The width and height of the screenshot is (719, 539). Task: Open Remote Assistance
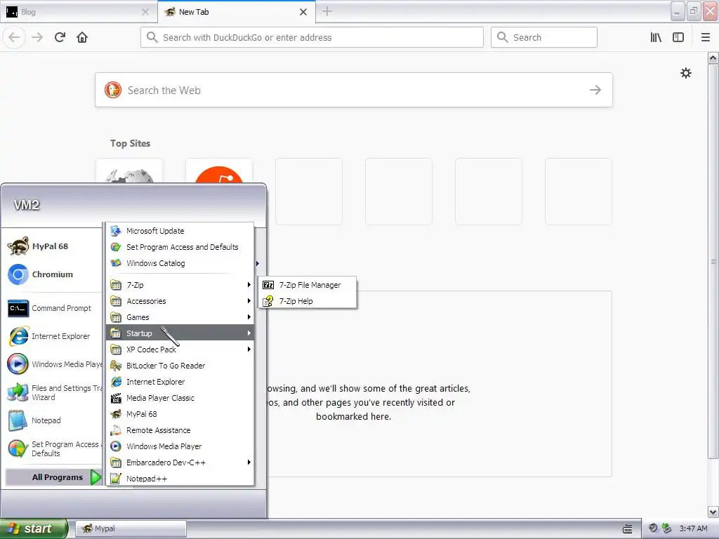(180, 430)
